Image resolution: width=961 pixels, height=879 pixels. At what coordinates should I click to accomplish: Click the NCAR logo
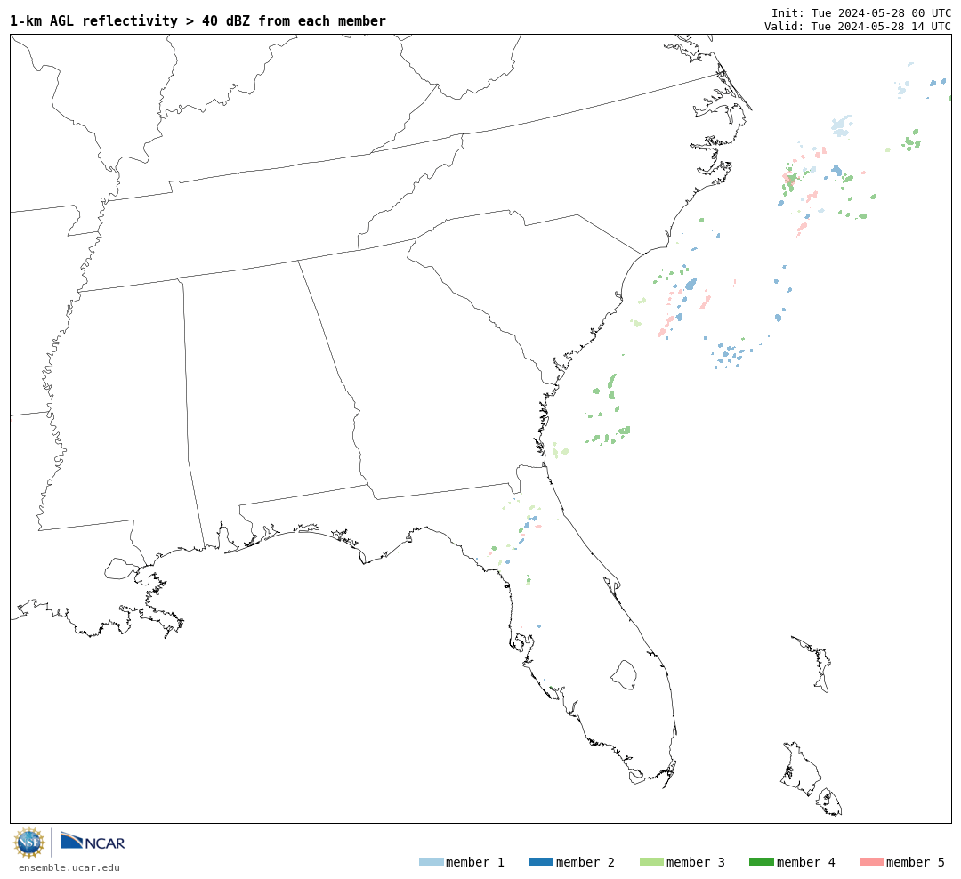[x=93, y=841]
